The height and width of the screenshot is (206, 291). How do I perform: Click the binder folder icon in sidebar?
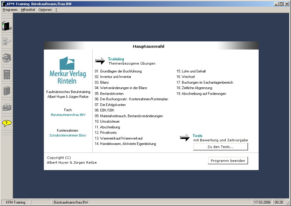point(7,26)
